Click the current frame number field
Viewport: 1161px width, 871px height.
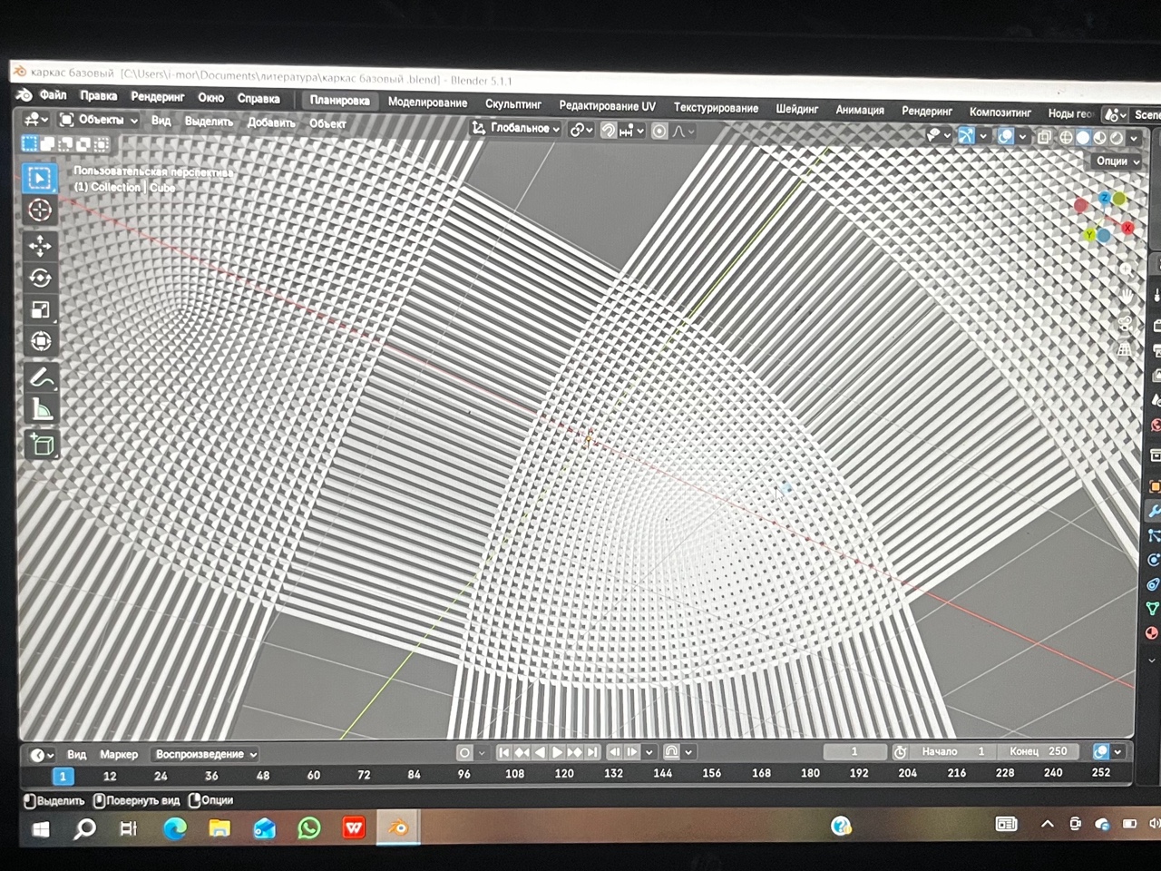tap(854, 751)
